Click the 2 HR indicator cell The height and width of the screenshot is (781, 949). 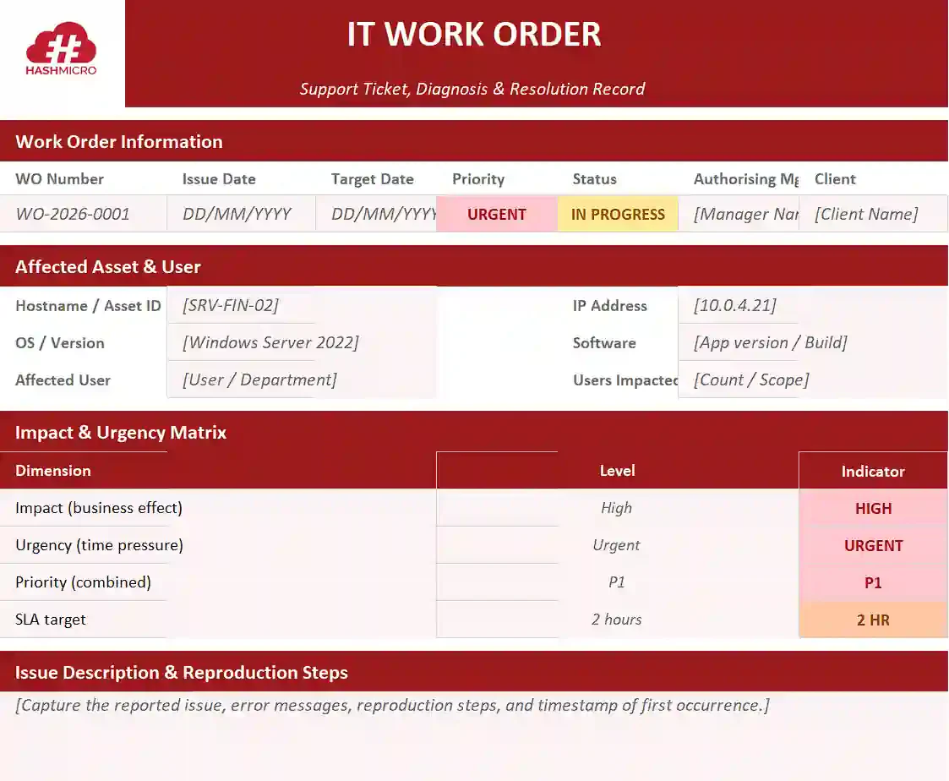(873, 620)
